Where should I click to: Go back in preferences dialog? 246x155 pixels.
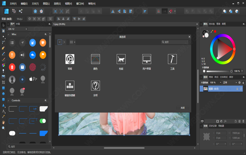point(60,42)
